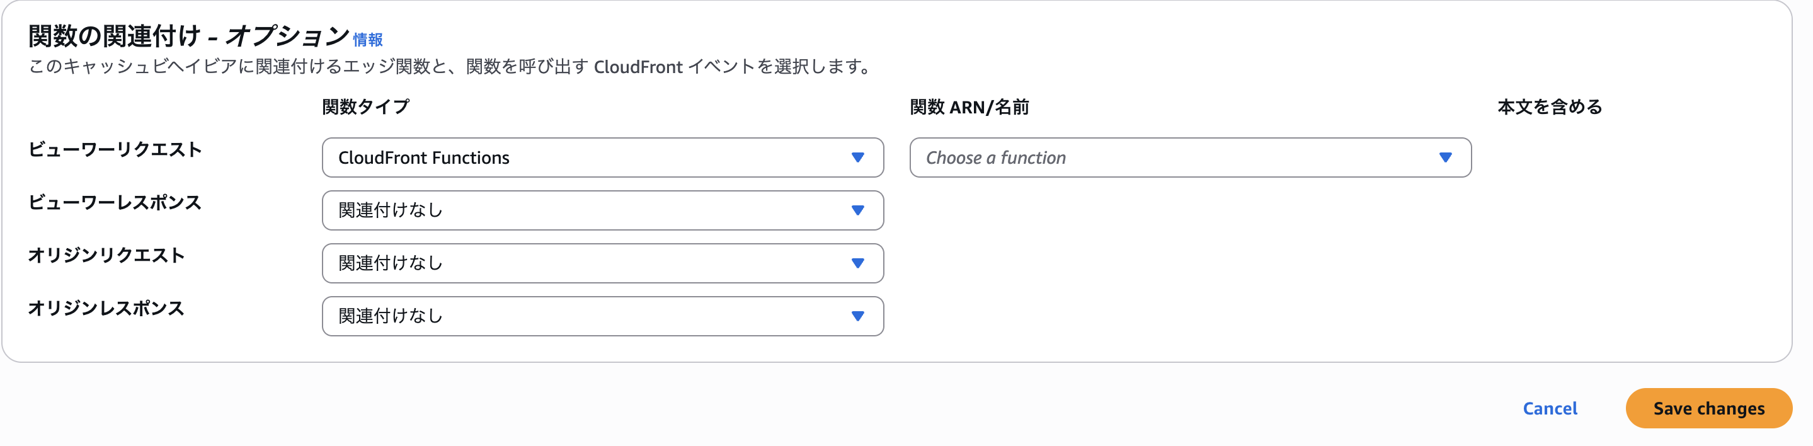Image resolution: width=1813 pixels, height=446 pixels.
Task: Open オリジンレスポンス function type dropdown
Action: 602,316
